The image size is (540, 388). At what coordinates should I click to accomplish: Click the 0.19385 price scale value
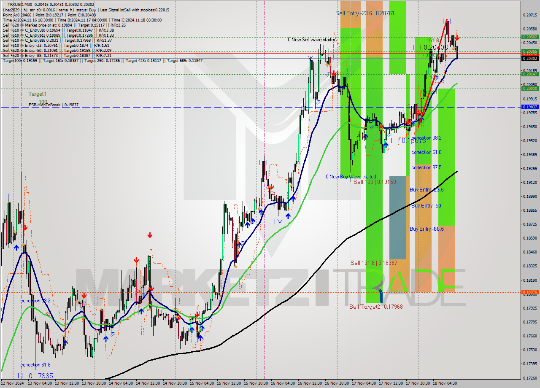pyautogui.click(x=529, y=154)
